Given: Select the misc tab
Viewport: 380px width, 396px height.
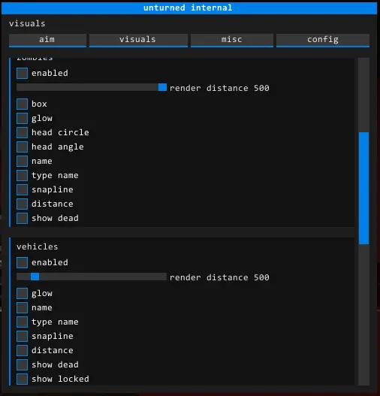Looking at the screenshot, I should 232,40.
